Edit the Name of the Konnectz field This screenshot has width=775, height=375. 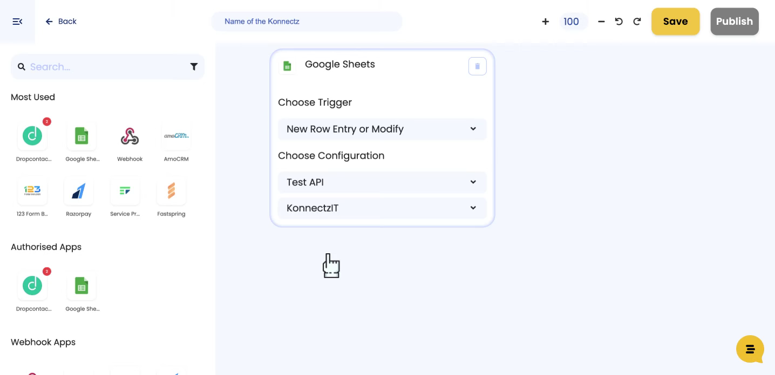click(307, 22)
